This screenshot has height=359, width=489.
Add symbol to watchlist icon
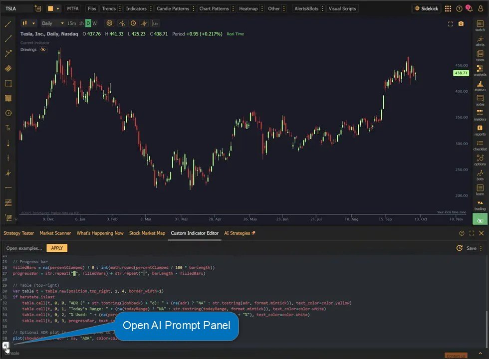pyautogui.click(x=38, y=8)
